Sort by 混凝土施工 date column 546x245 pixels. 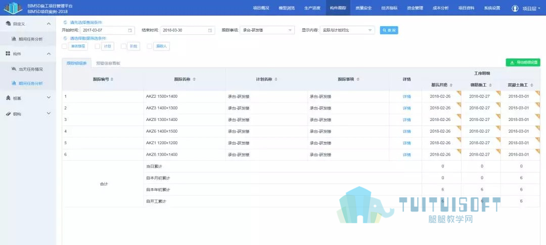[532, 85]
